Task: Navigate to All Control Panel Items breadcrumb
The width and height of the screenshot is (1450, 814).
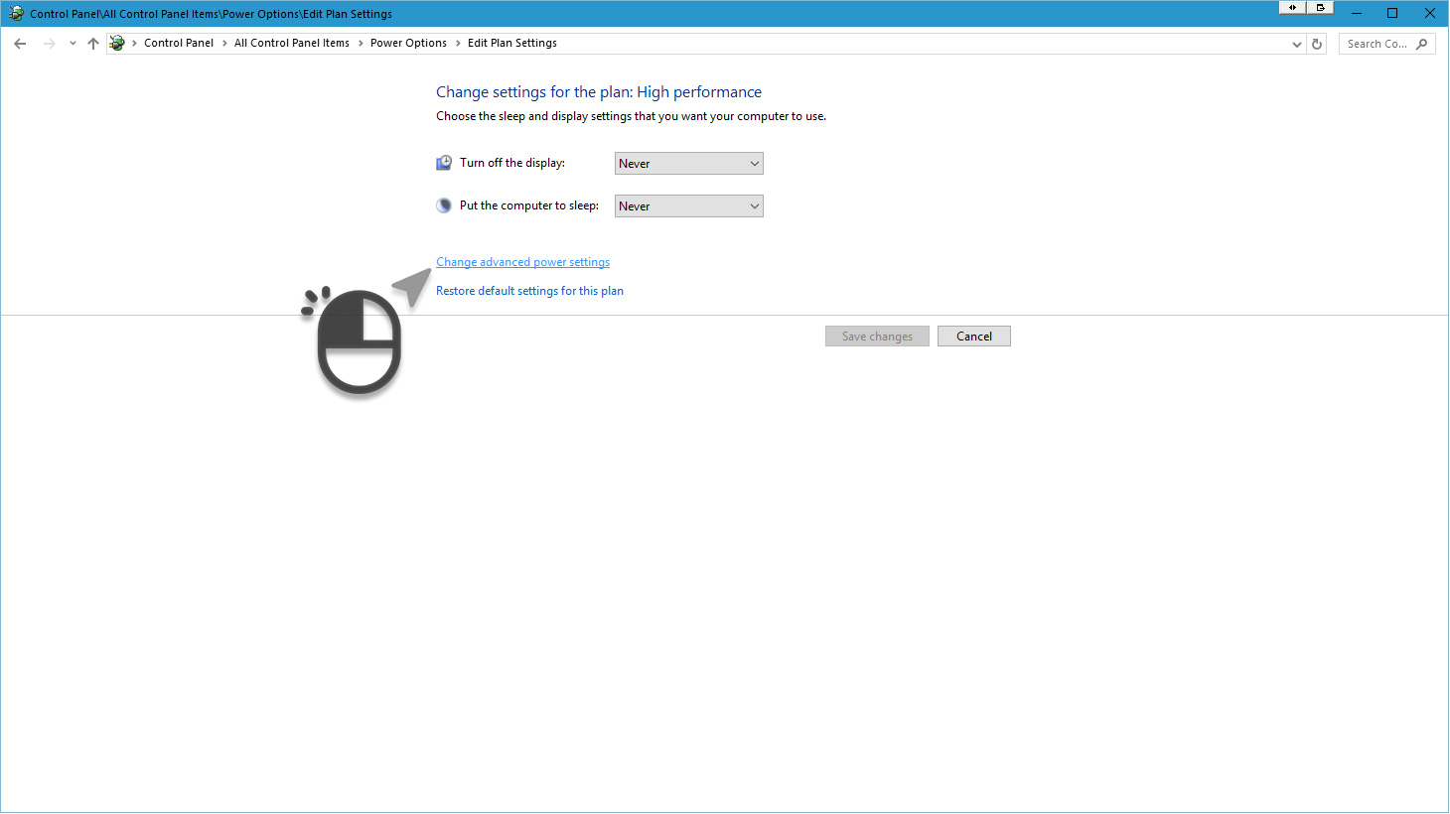Action: (292, 44)
